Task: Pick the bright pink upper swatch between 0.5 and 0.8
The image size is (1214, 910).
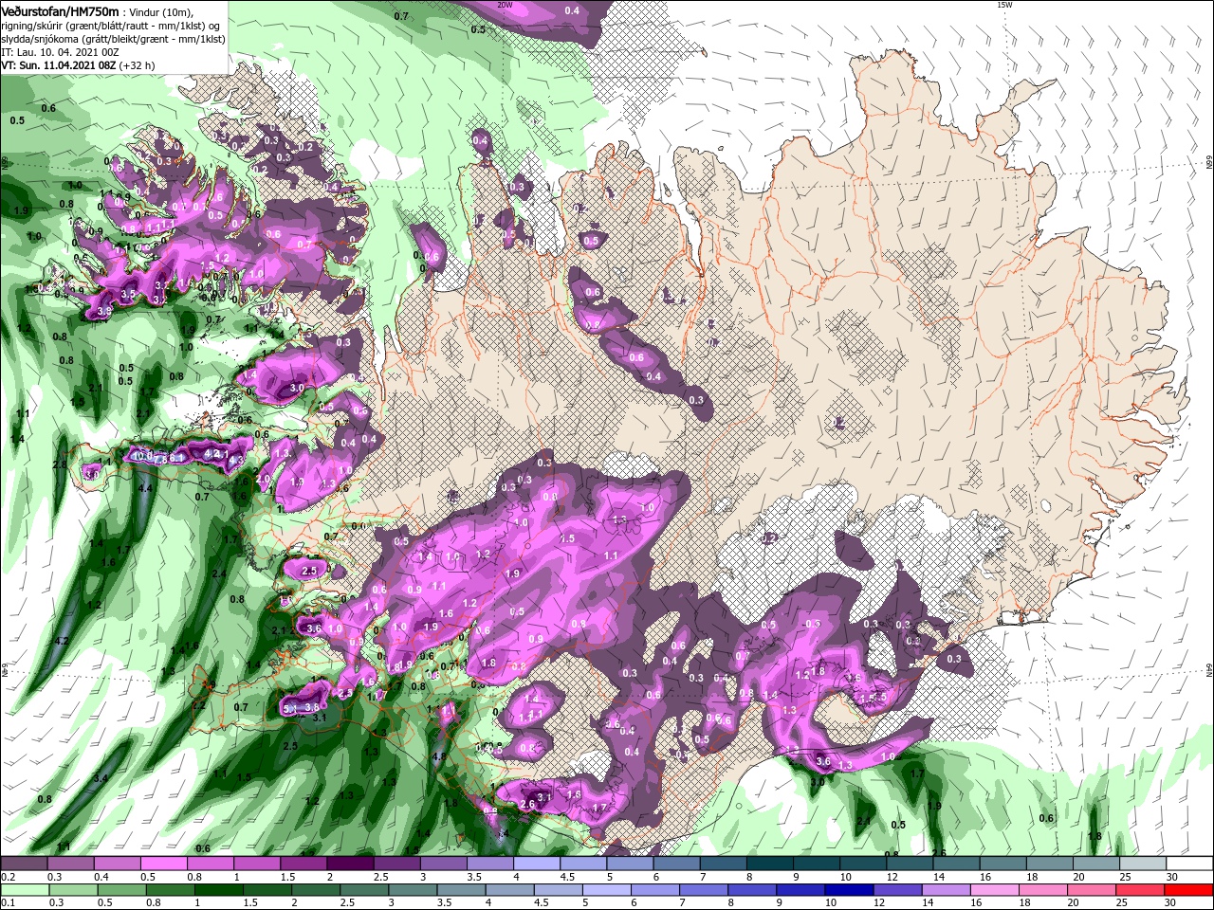Action: coord(163,864)
